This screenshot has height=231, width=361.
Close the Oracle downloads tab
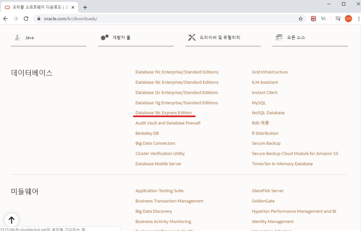pyautogui.click(x=73, y=7)
